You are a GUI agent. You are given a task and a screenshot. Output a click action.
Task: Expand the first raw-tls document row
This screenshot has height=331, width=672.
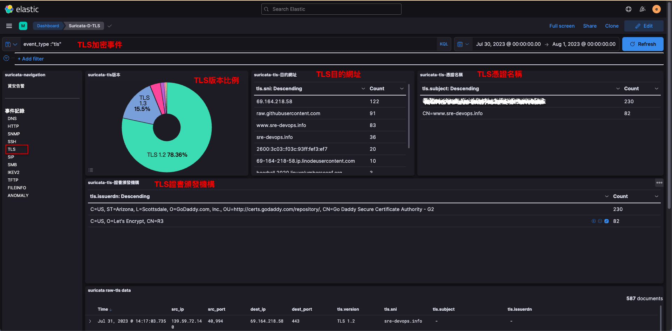[x=90, y=321]
